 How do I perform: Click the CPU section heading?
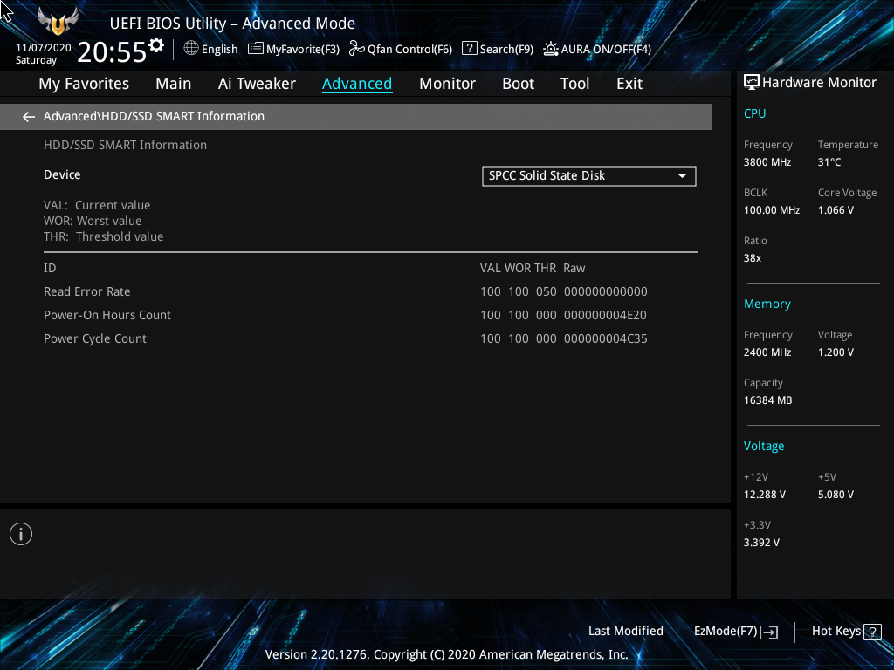click(x=754, y=113)
